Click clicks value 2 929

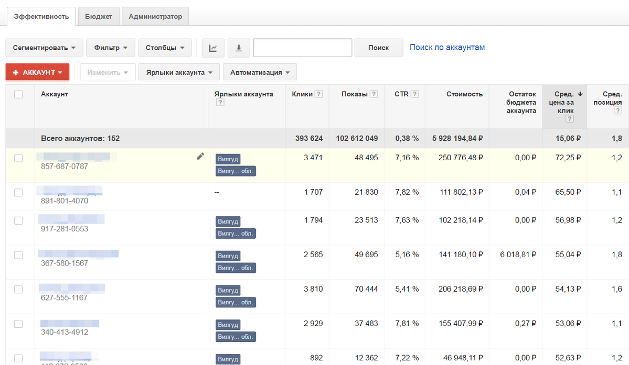click(x=313, y=324)
